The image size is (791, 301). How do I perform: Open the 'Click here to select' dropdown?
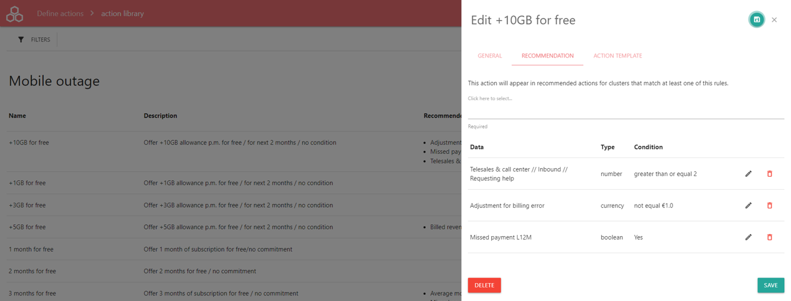point(626,106)
